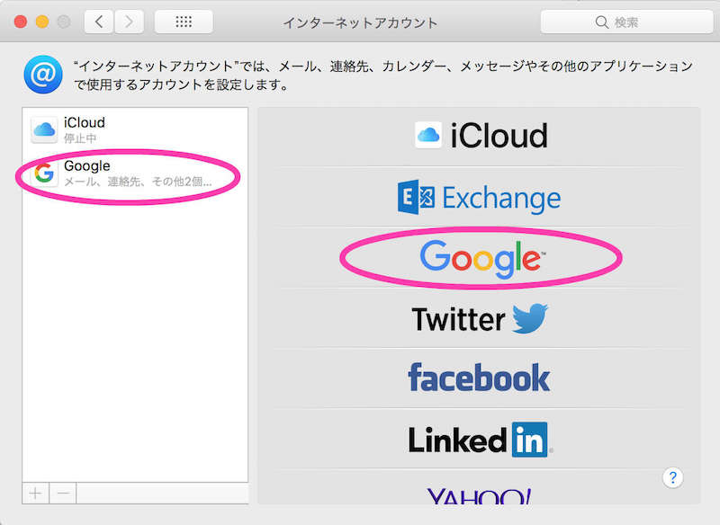Click the Google G icon in the sidebar
Viewport: 720px width, 525px height.
click(x=44, y=174)
